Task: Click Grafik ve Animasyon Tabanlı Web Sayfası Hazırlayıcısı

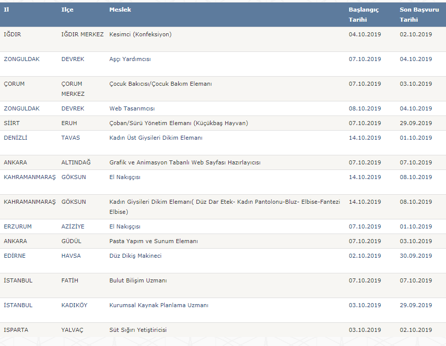Action: click(185, 162)
